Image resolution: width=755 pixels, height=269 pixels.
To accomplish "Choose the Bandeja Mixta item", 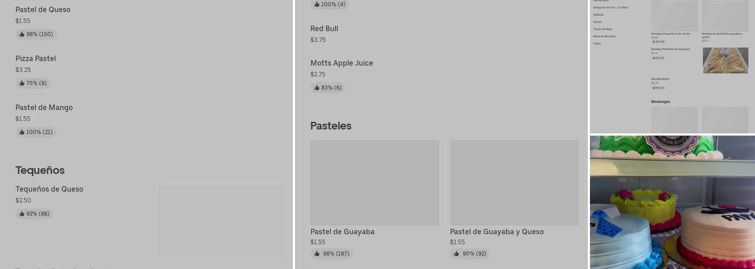I will tap(660, 79).
